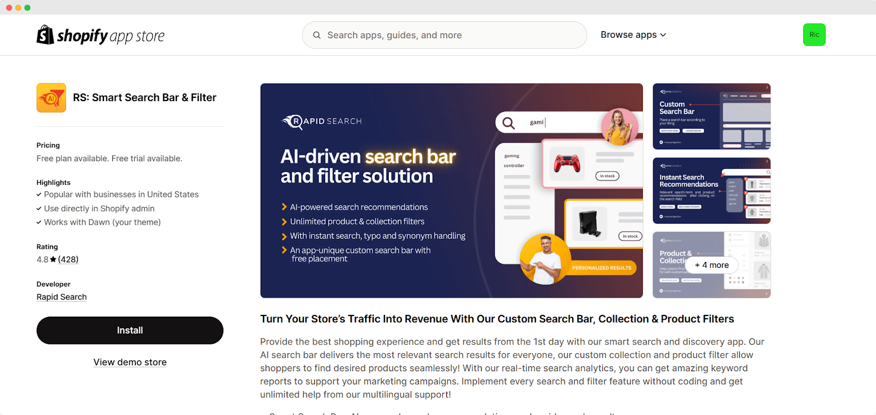Open the green Ric account avatar
The height and width of the screenshot is (415, 876).
pos(814,35)
